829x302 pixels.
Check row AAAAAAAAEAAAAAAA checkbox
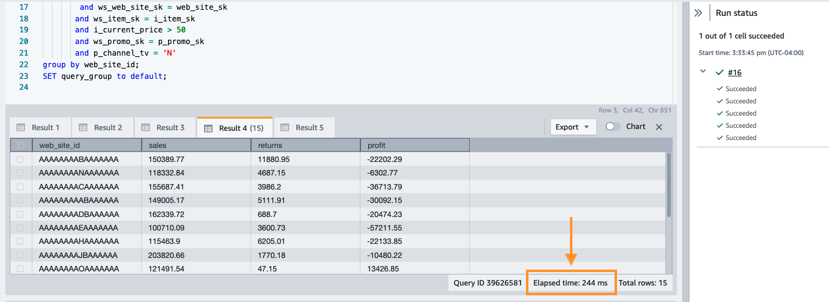(x=21, y=227)
